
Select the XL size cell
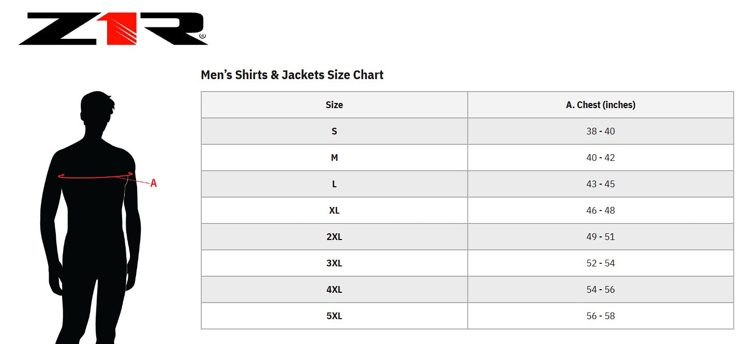334,211
